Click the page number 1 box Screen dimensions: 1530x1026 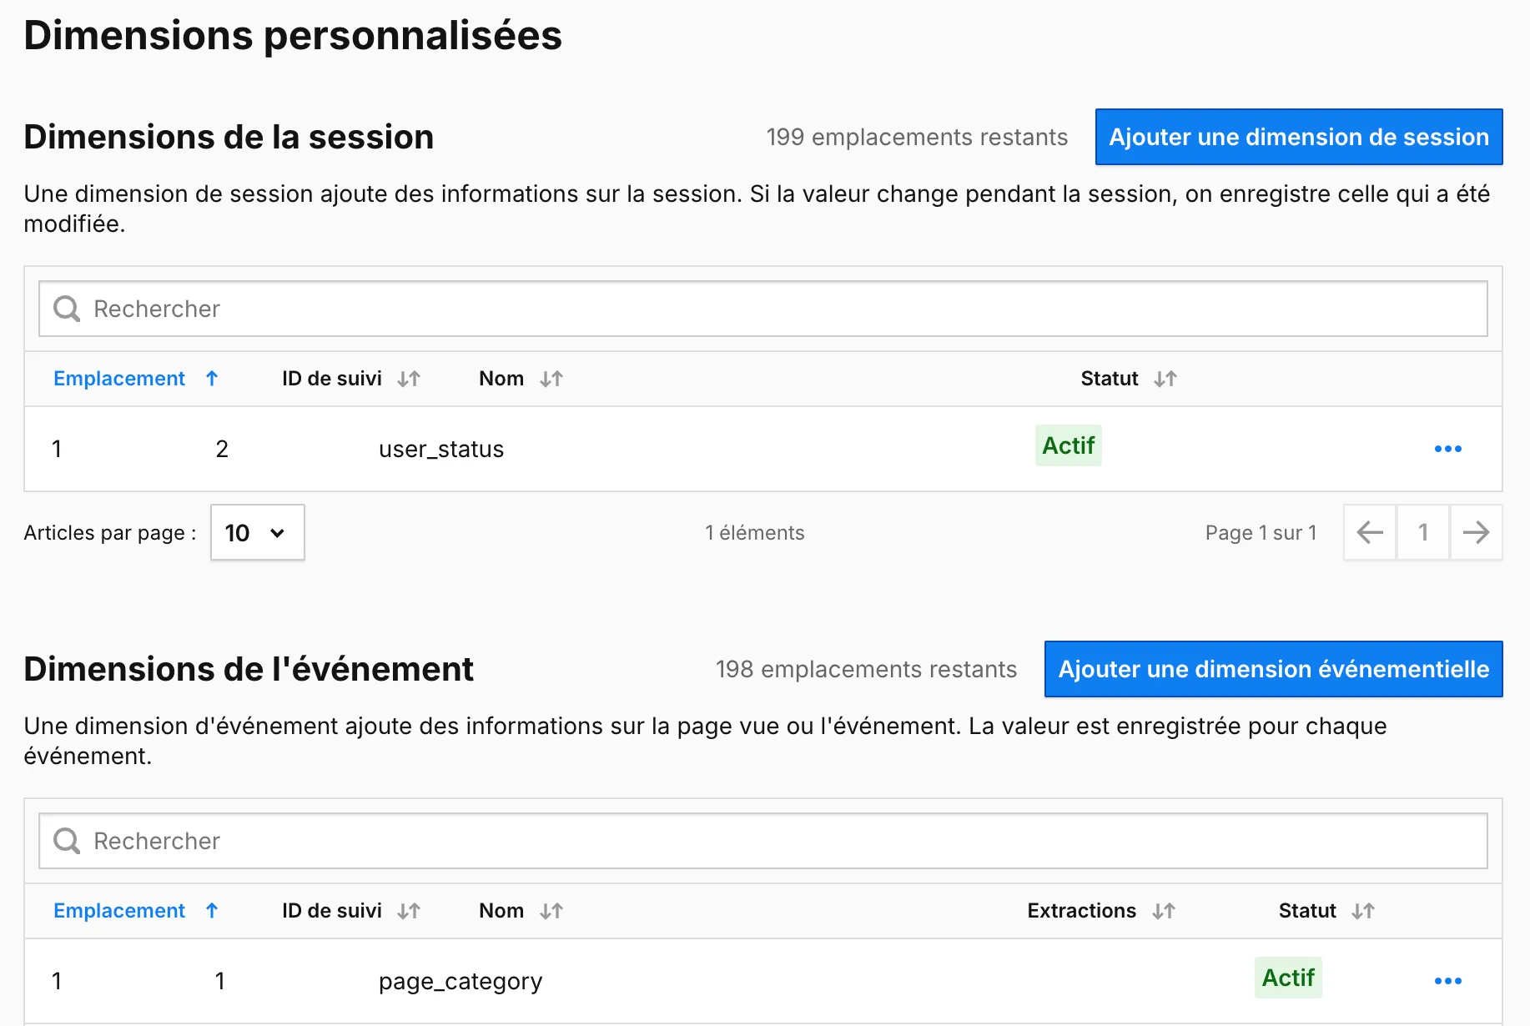(1423, 532)
